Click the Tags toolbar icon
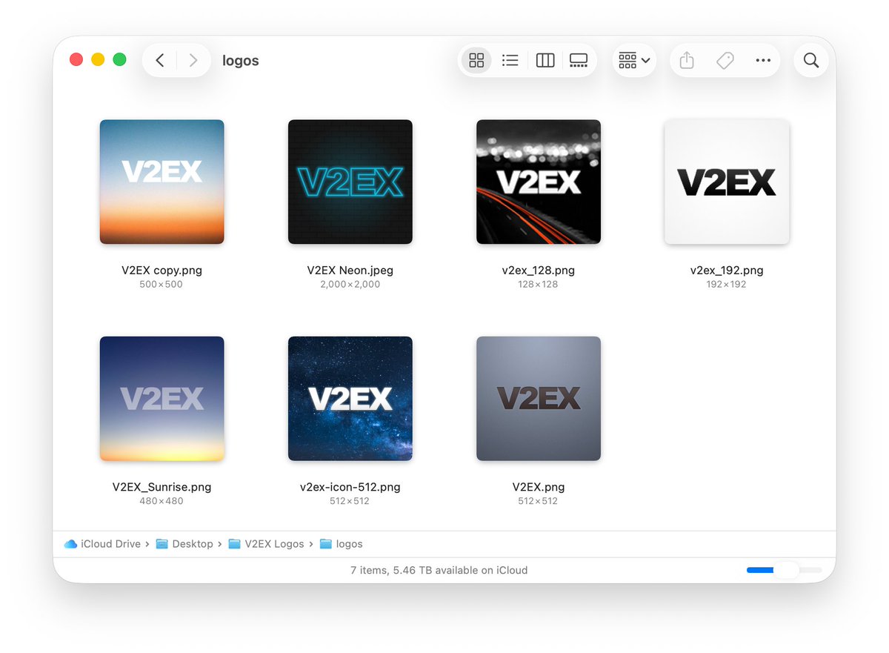 click(725, 60)
